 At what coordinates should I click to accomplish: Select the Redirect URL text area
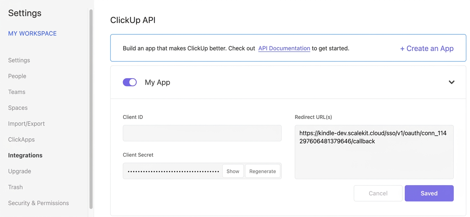click(x=374, y=152)
